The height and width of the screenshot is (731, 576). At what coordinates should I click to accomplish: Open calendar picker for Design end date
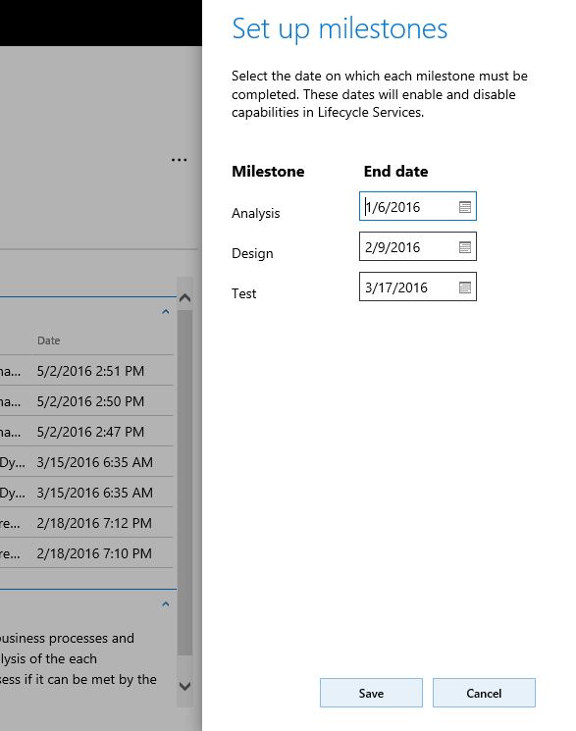(464, 247)
